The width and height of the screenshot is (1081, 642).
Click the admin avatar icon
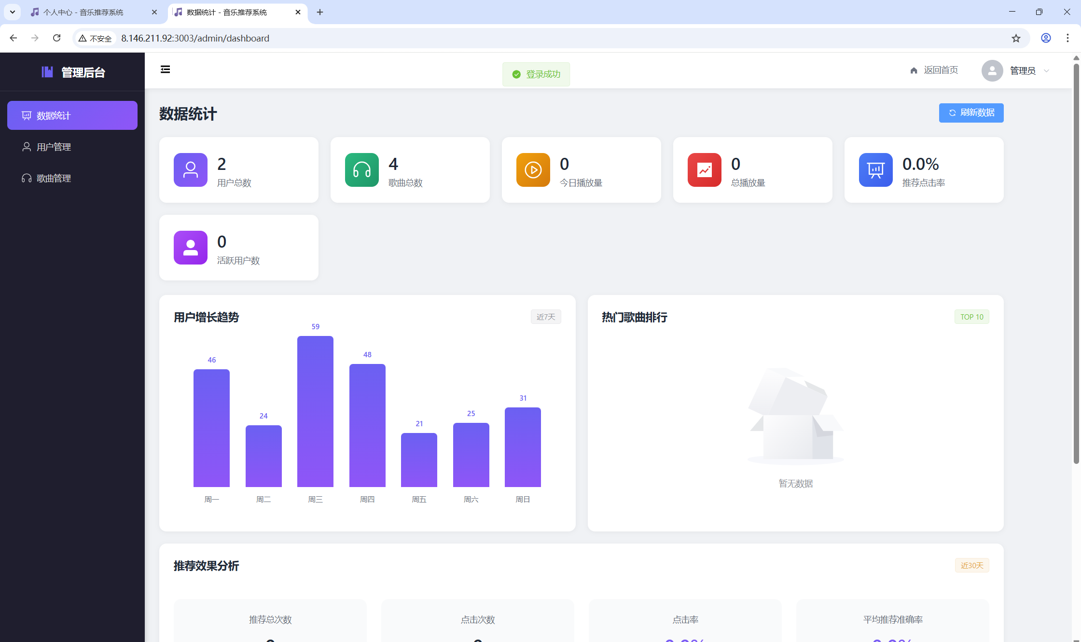tap(992, 70)
